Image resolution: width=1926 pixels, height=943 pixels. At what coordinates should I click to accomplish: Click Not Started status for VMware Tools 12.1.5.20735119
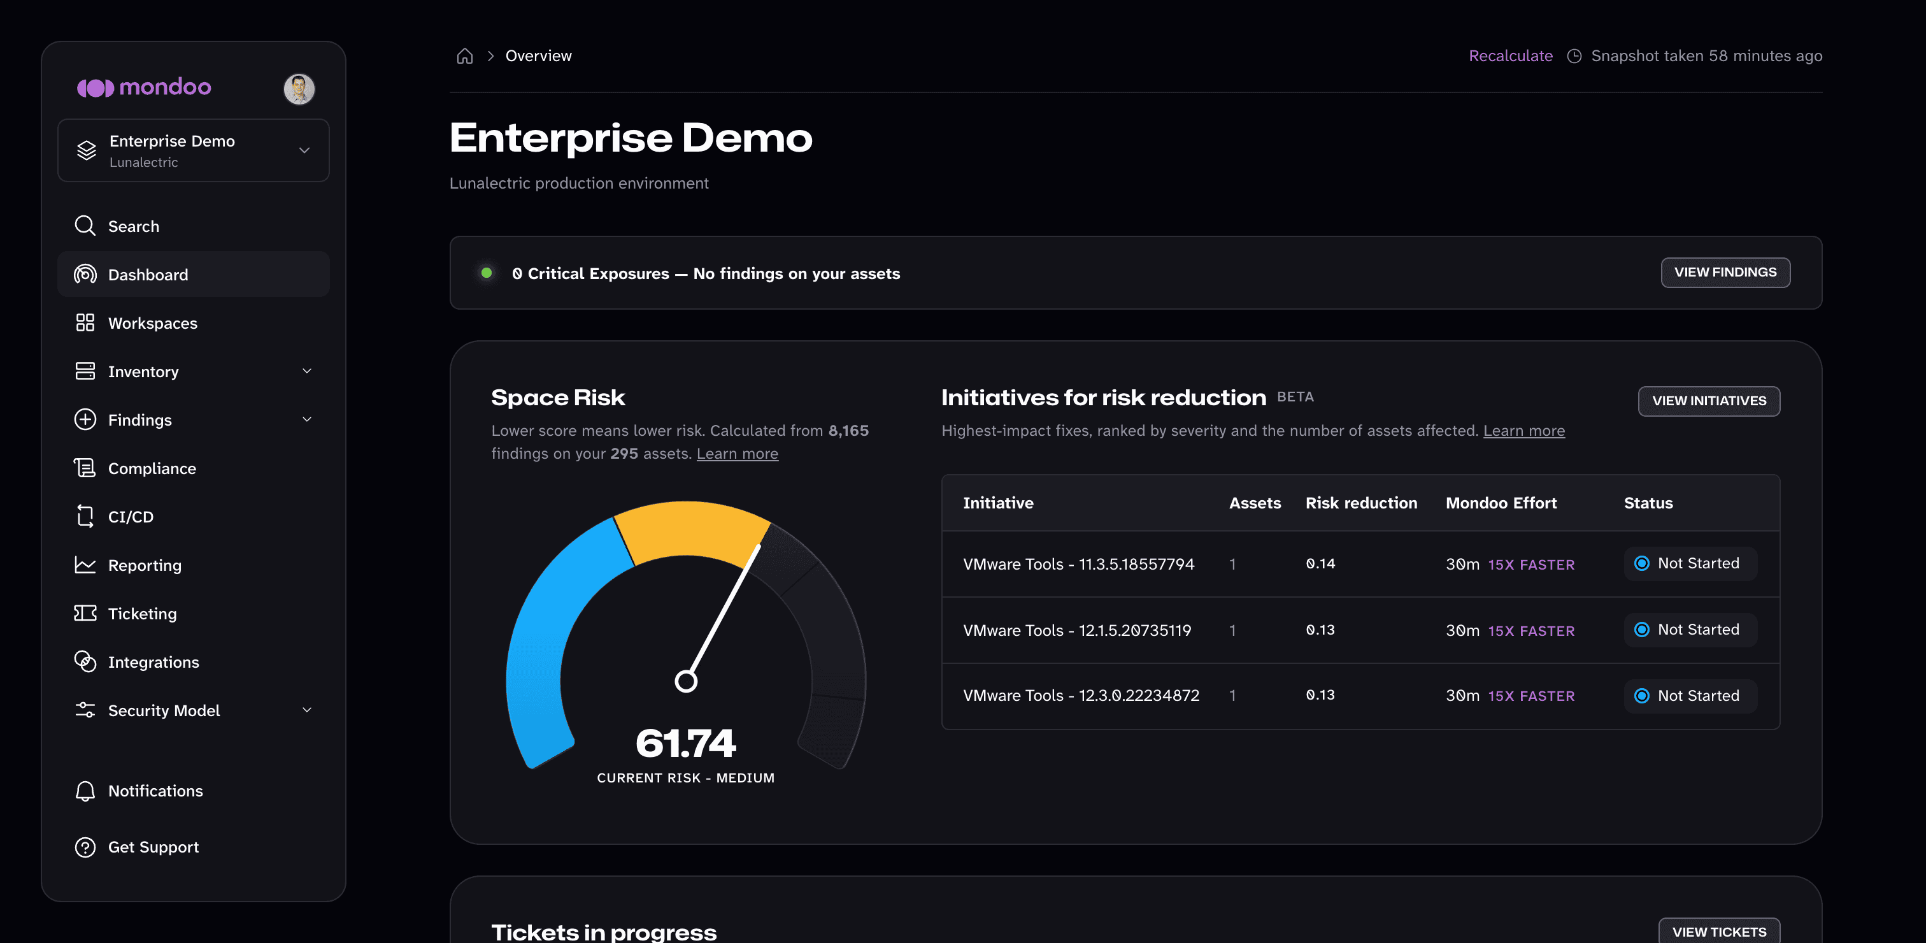coord(1690,630)
